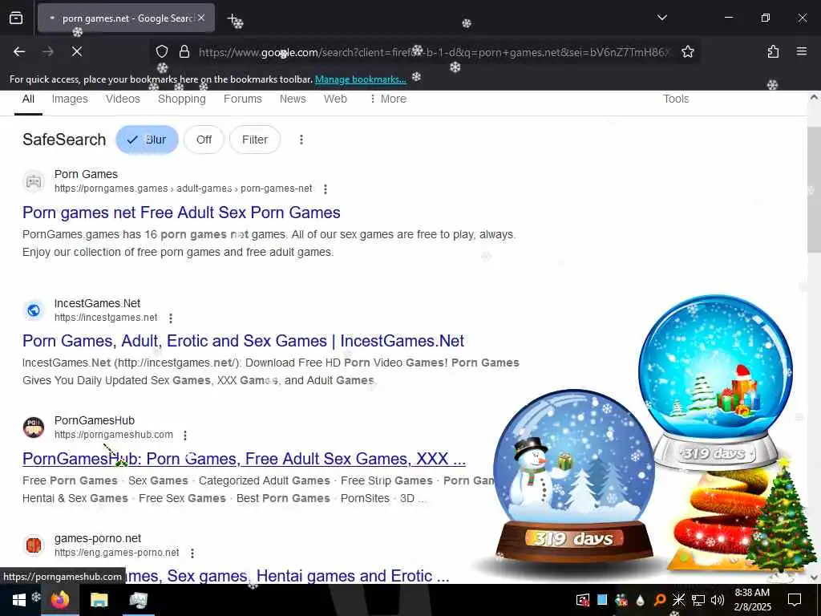
Task: Open the search Tools options
Action: [676, 99]
